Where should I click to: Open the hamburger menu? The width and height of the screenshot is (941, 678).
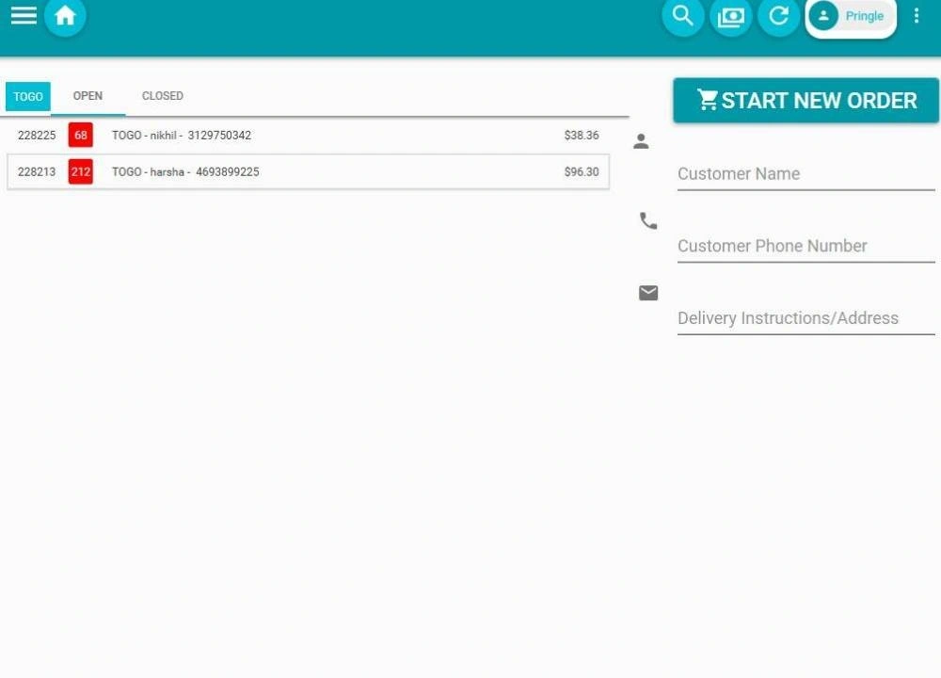tap(24, 16)
